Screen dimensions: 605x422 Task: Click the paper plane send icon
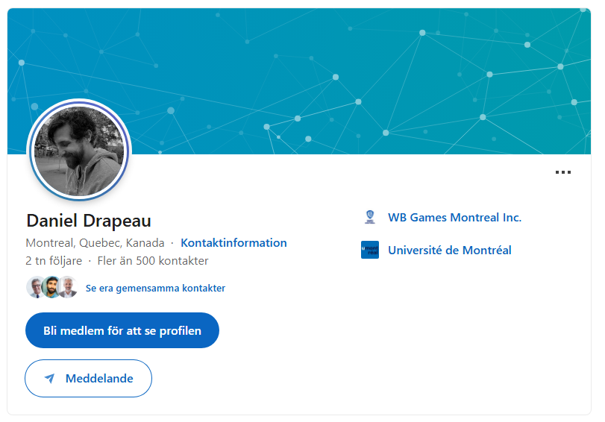pos(49,379)
